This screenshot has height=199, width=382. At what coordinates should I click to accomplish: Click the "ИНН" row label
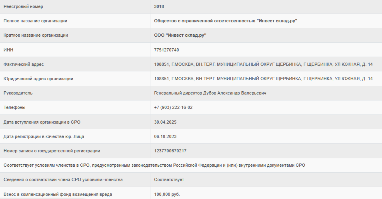click(9, 50)
